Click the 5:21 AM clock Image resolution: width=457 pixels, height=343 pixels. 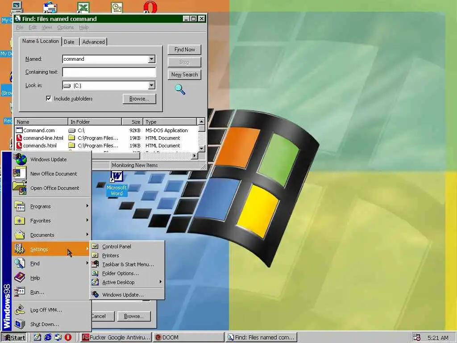pyautogui.click(x=438, y=338)
